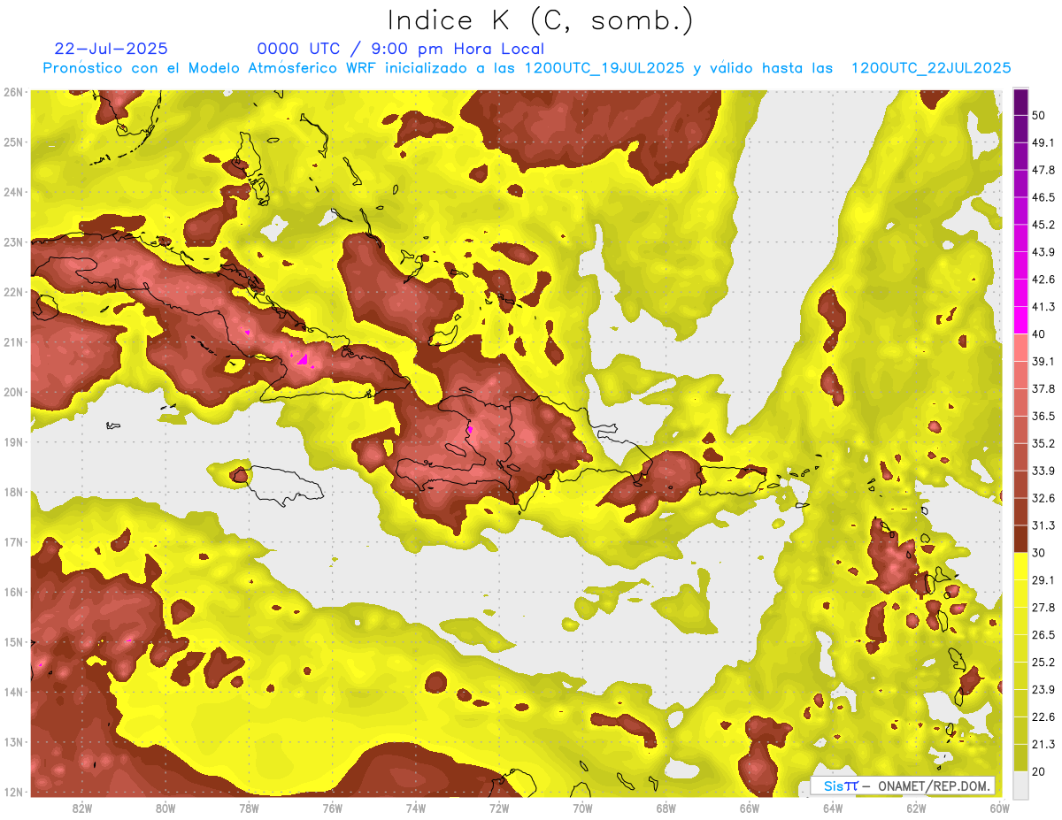Viewport: 1062px width, 820px height.
Task: Click the colorbar label "30"
Action: 1040,553
